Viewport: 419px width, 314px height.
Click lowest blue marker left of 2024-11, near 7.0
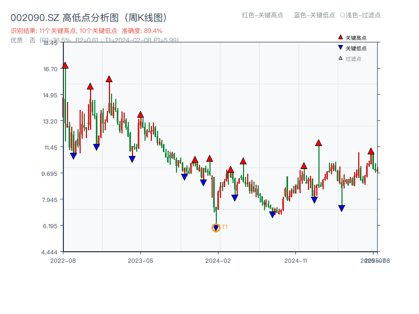[272, 215]
